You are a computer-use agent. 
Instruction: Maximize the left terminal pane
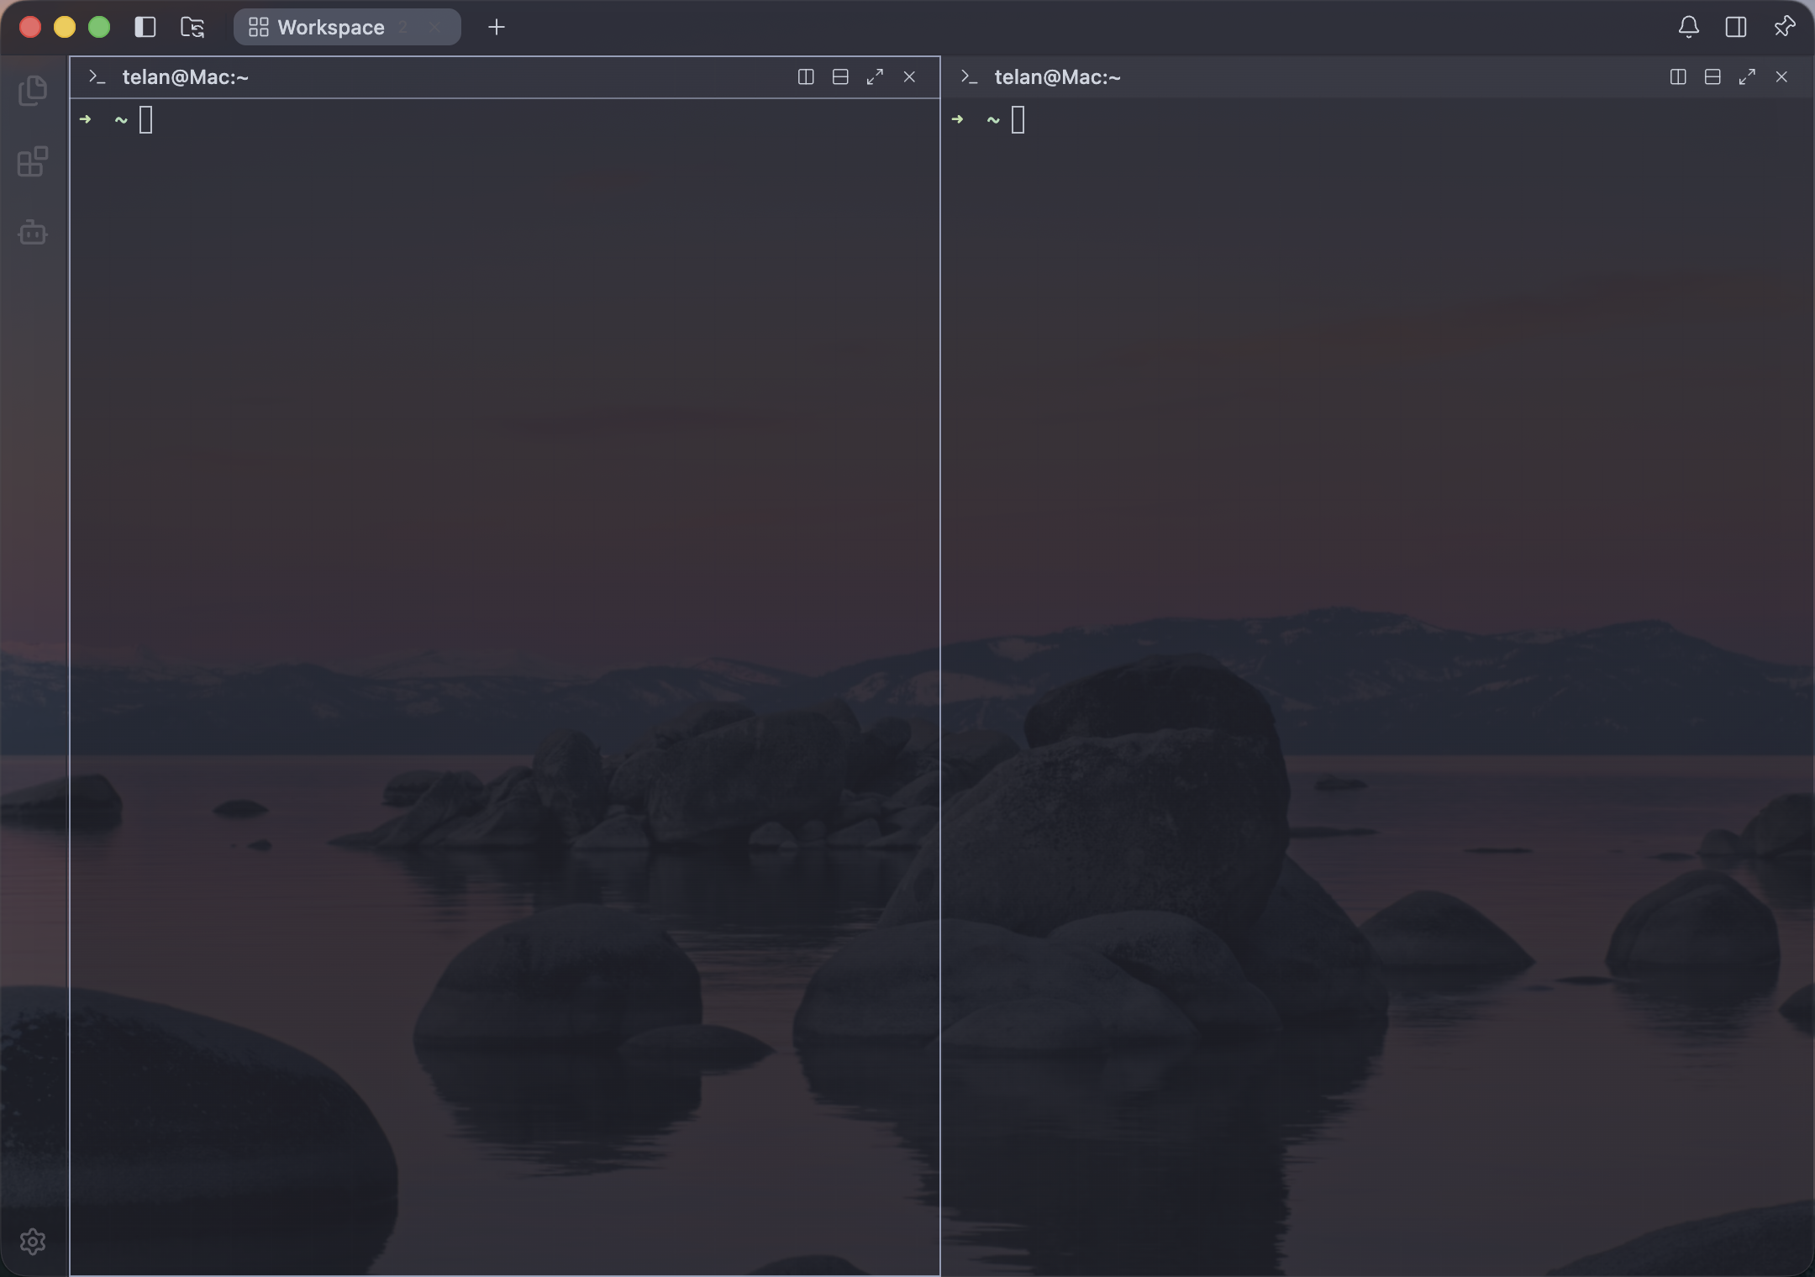875,77
